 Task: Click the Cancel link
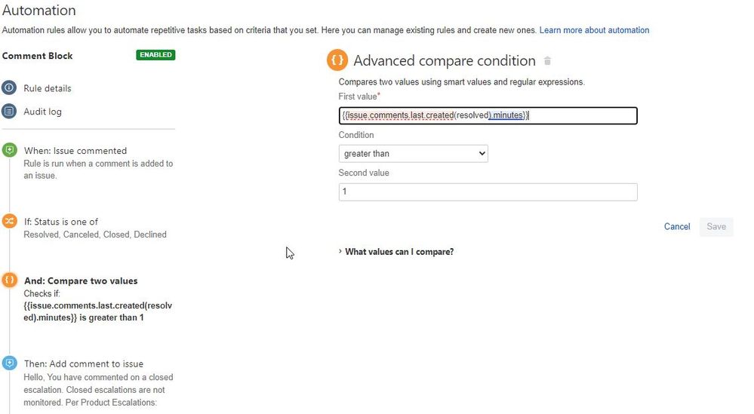tap(676, 227)
